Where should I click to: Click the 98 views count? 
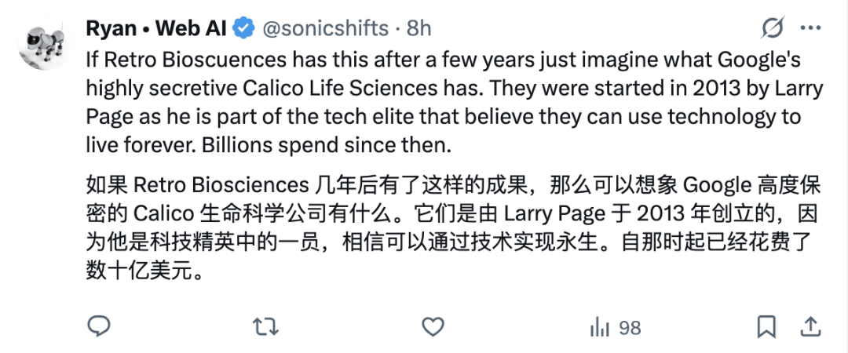[x=630, y=326]
